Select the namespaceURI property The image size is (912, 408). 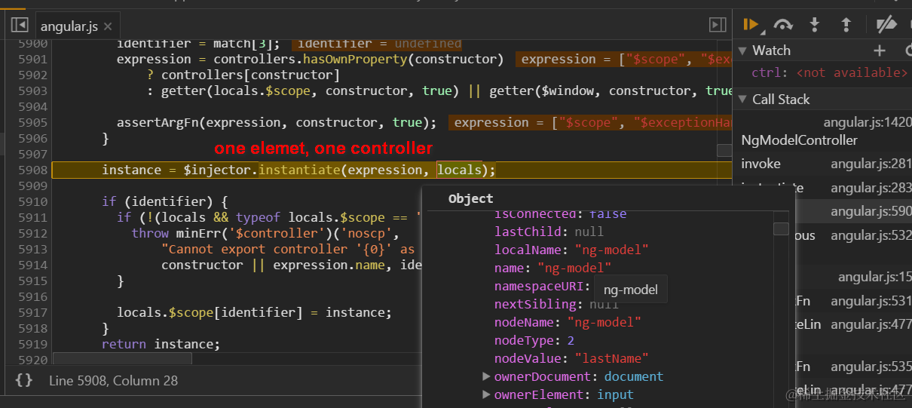pyautogui.click(x=541, y=286)
